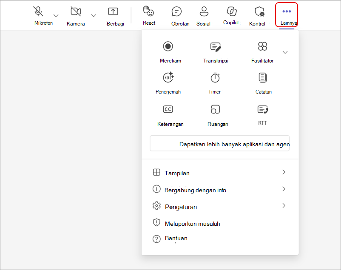Open the Fasilitator app

[262, 52]
